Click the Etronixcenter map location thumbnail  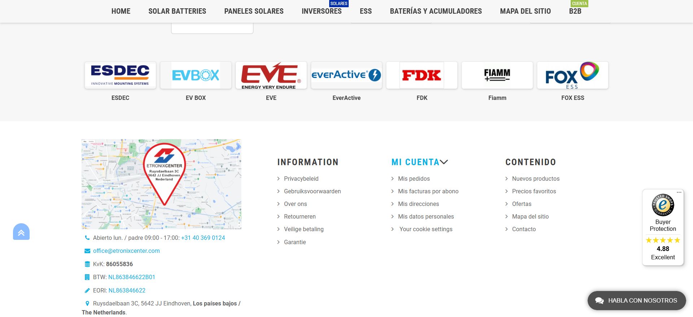pyautogui.click(x=161, y=184)
